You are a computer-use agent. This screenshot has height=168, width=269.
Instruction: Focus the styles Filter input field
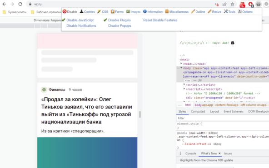pos(223,118)
